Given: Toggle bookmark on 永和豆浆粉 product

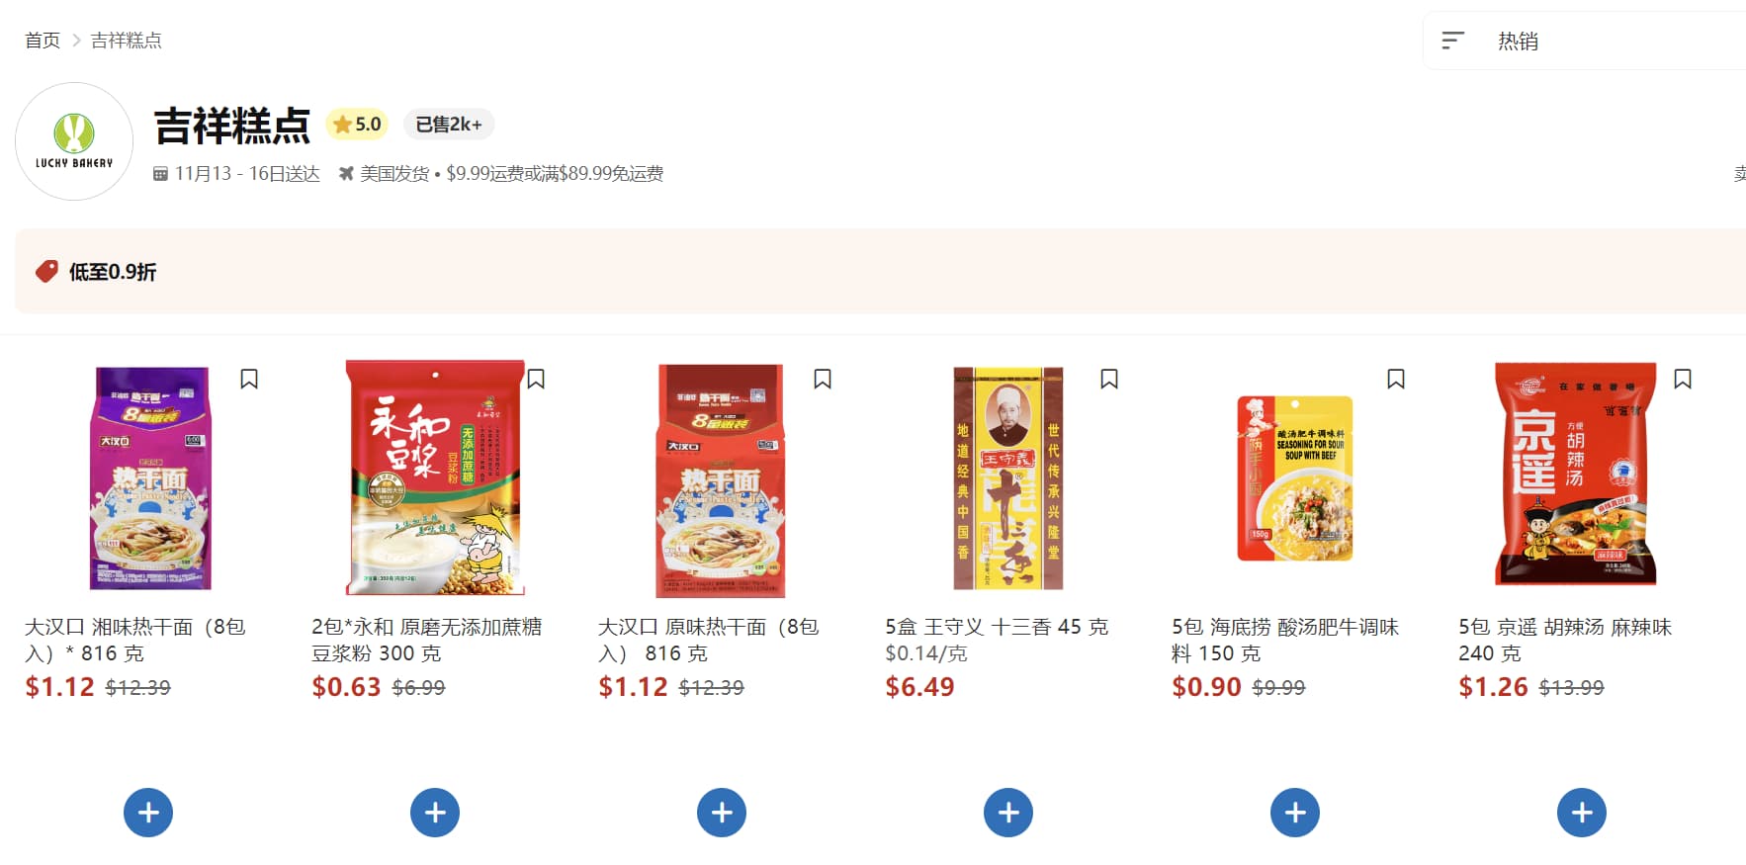Looking at the screenshot, I should [536, 379].
